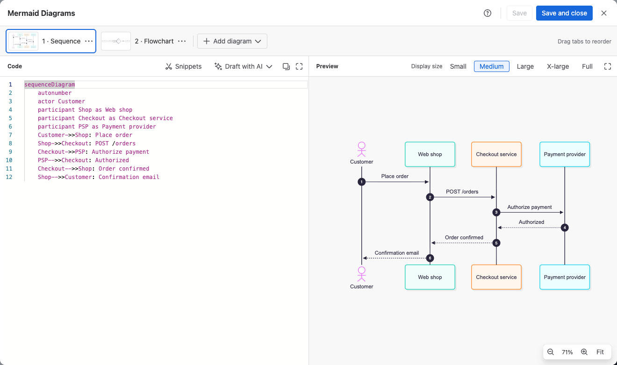
Task: Open options for the 2 · Flowchart tab
Action: click(x=182, y=41)
